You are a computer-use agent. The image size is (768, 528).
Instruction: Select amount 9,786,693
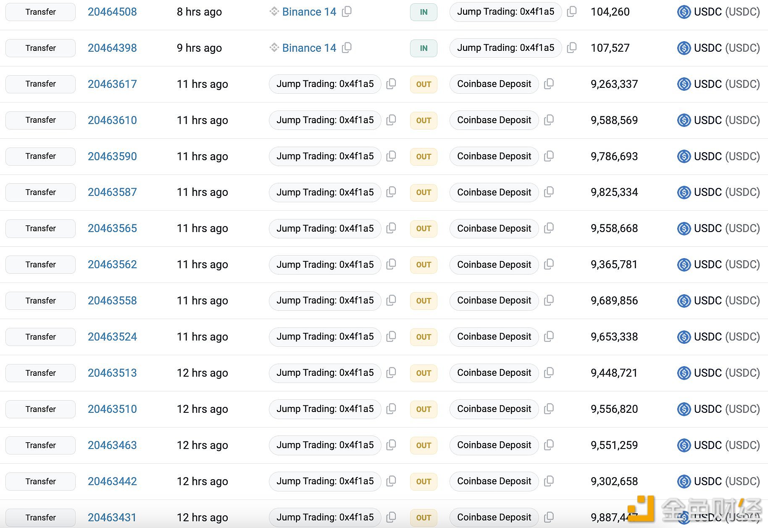(x=614, y=156)
